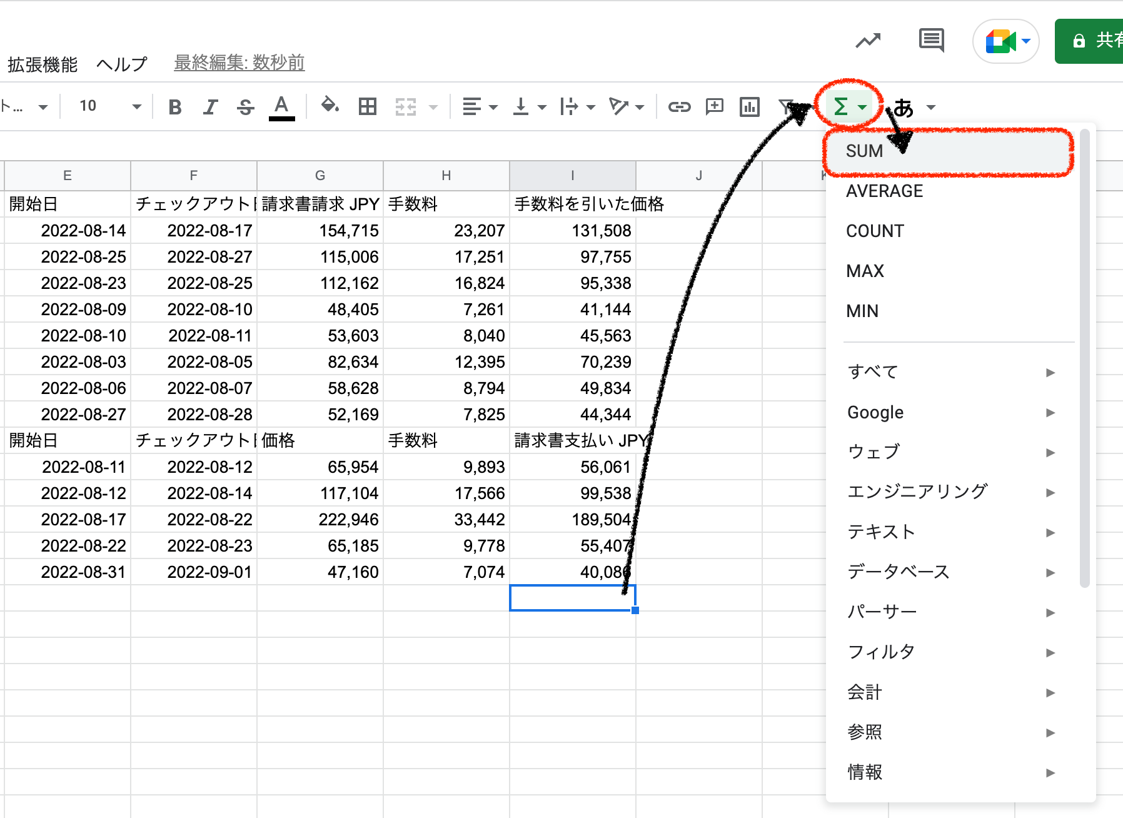Open the fill color picker
This screenshot has height=818, width=1123.
click(330, 106)
